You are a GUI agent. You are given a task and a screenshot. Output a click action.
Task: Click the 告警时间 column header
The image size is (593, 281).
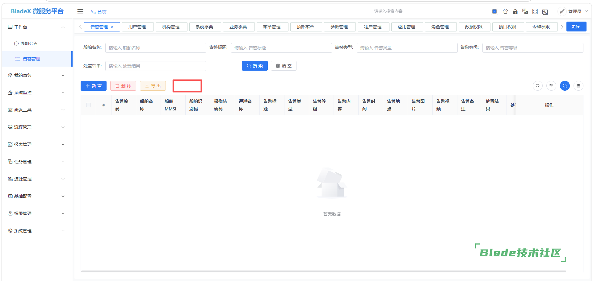click(x=371, y=105)
